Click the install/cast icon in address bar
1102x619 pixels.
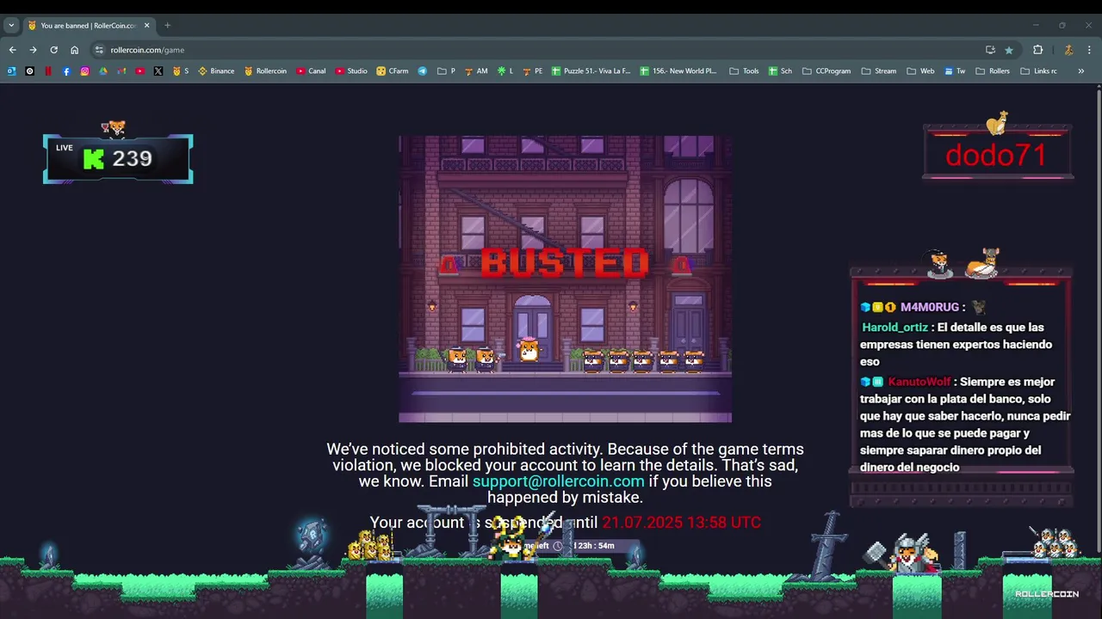click(x=990, y=50)
